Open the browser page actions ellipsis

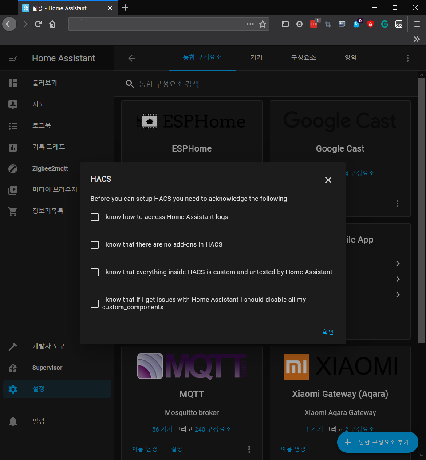coord(250,24)
